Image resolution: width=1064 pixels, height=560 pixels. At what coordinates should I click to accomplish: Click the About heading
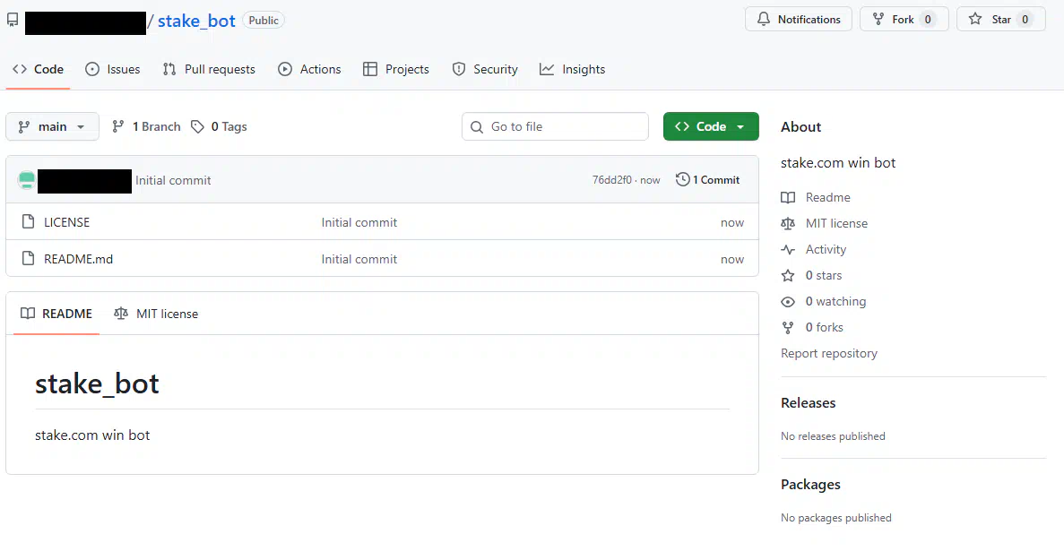[800, 126]
